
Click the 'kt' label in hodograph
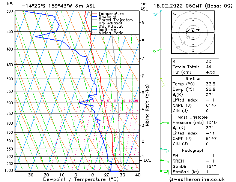click(174, 13)
